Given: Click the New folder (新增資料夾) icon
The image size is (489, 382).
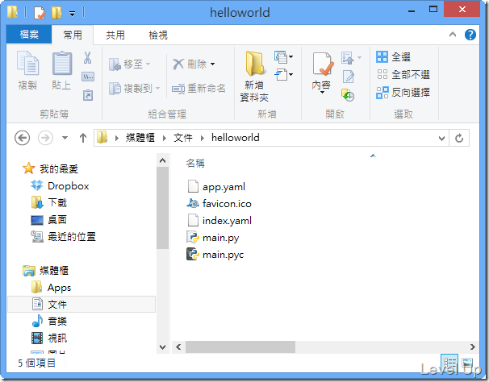Looking at the screenshot, I should tap(255, 64).
